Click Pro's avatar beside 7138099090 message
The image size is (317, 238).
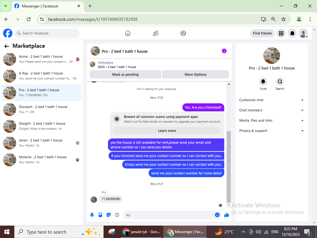tap(94, 200)
